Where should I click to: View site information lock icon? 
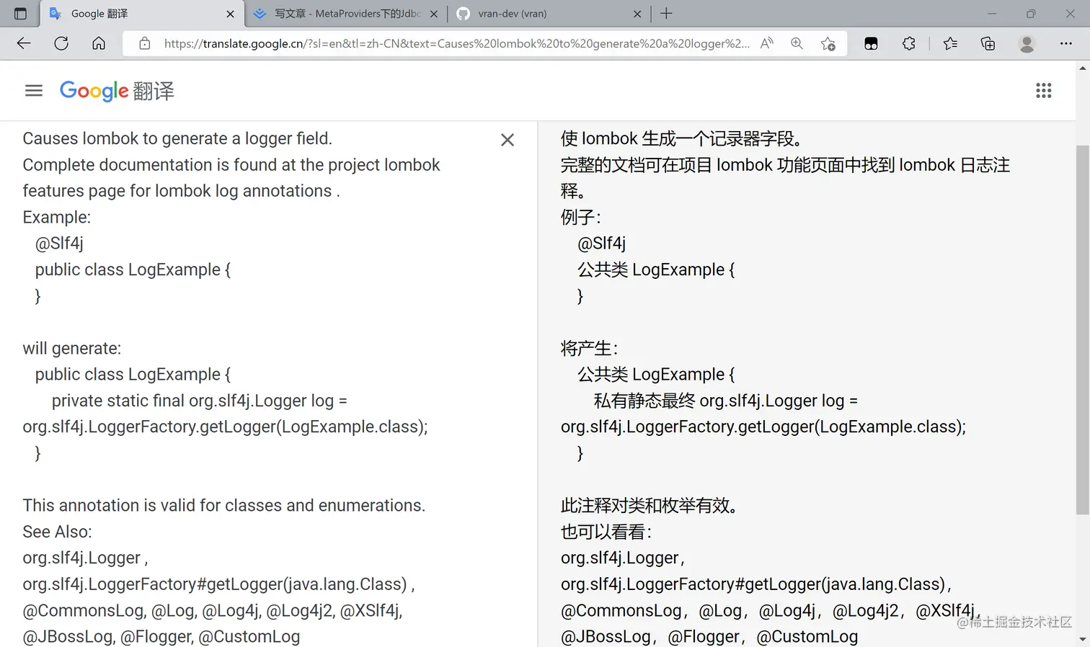click(x=145, y=43)
